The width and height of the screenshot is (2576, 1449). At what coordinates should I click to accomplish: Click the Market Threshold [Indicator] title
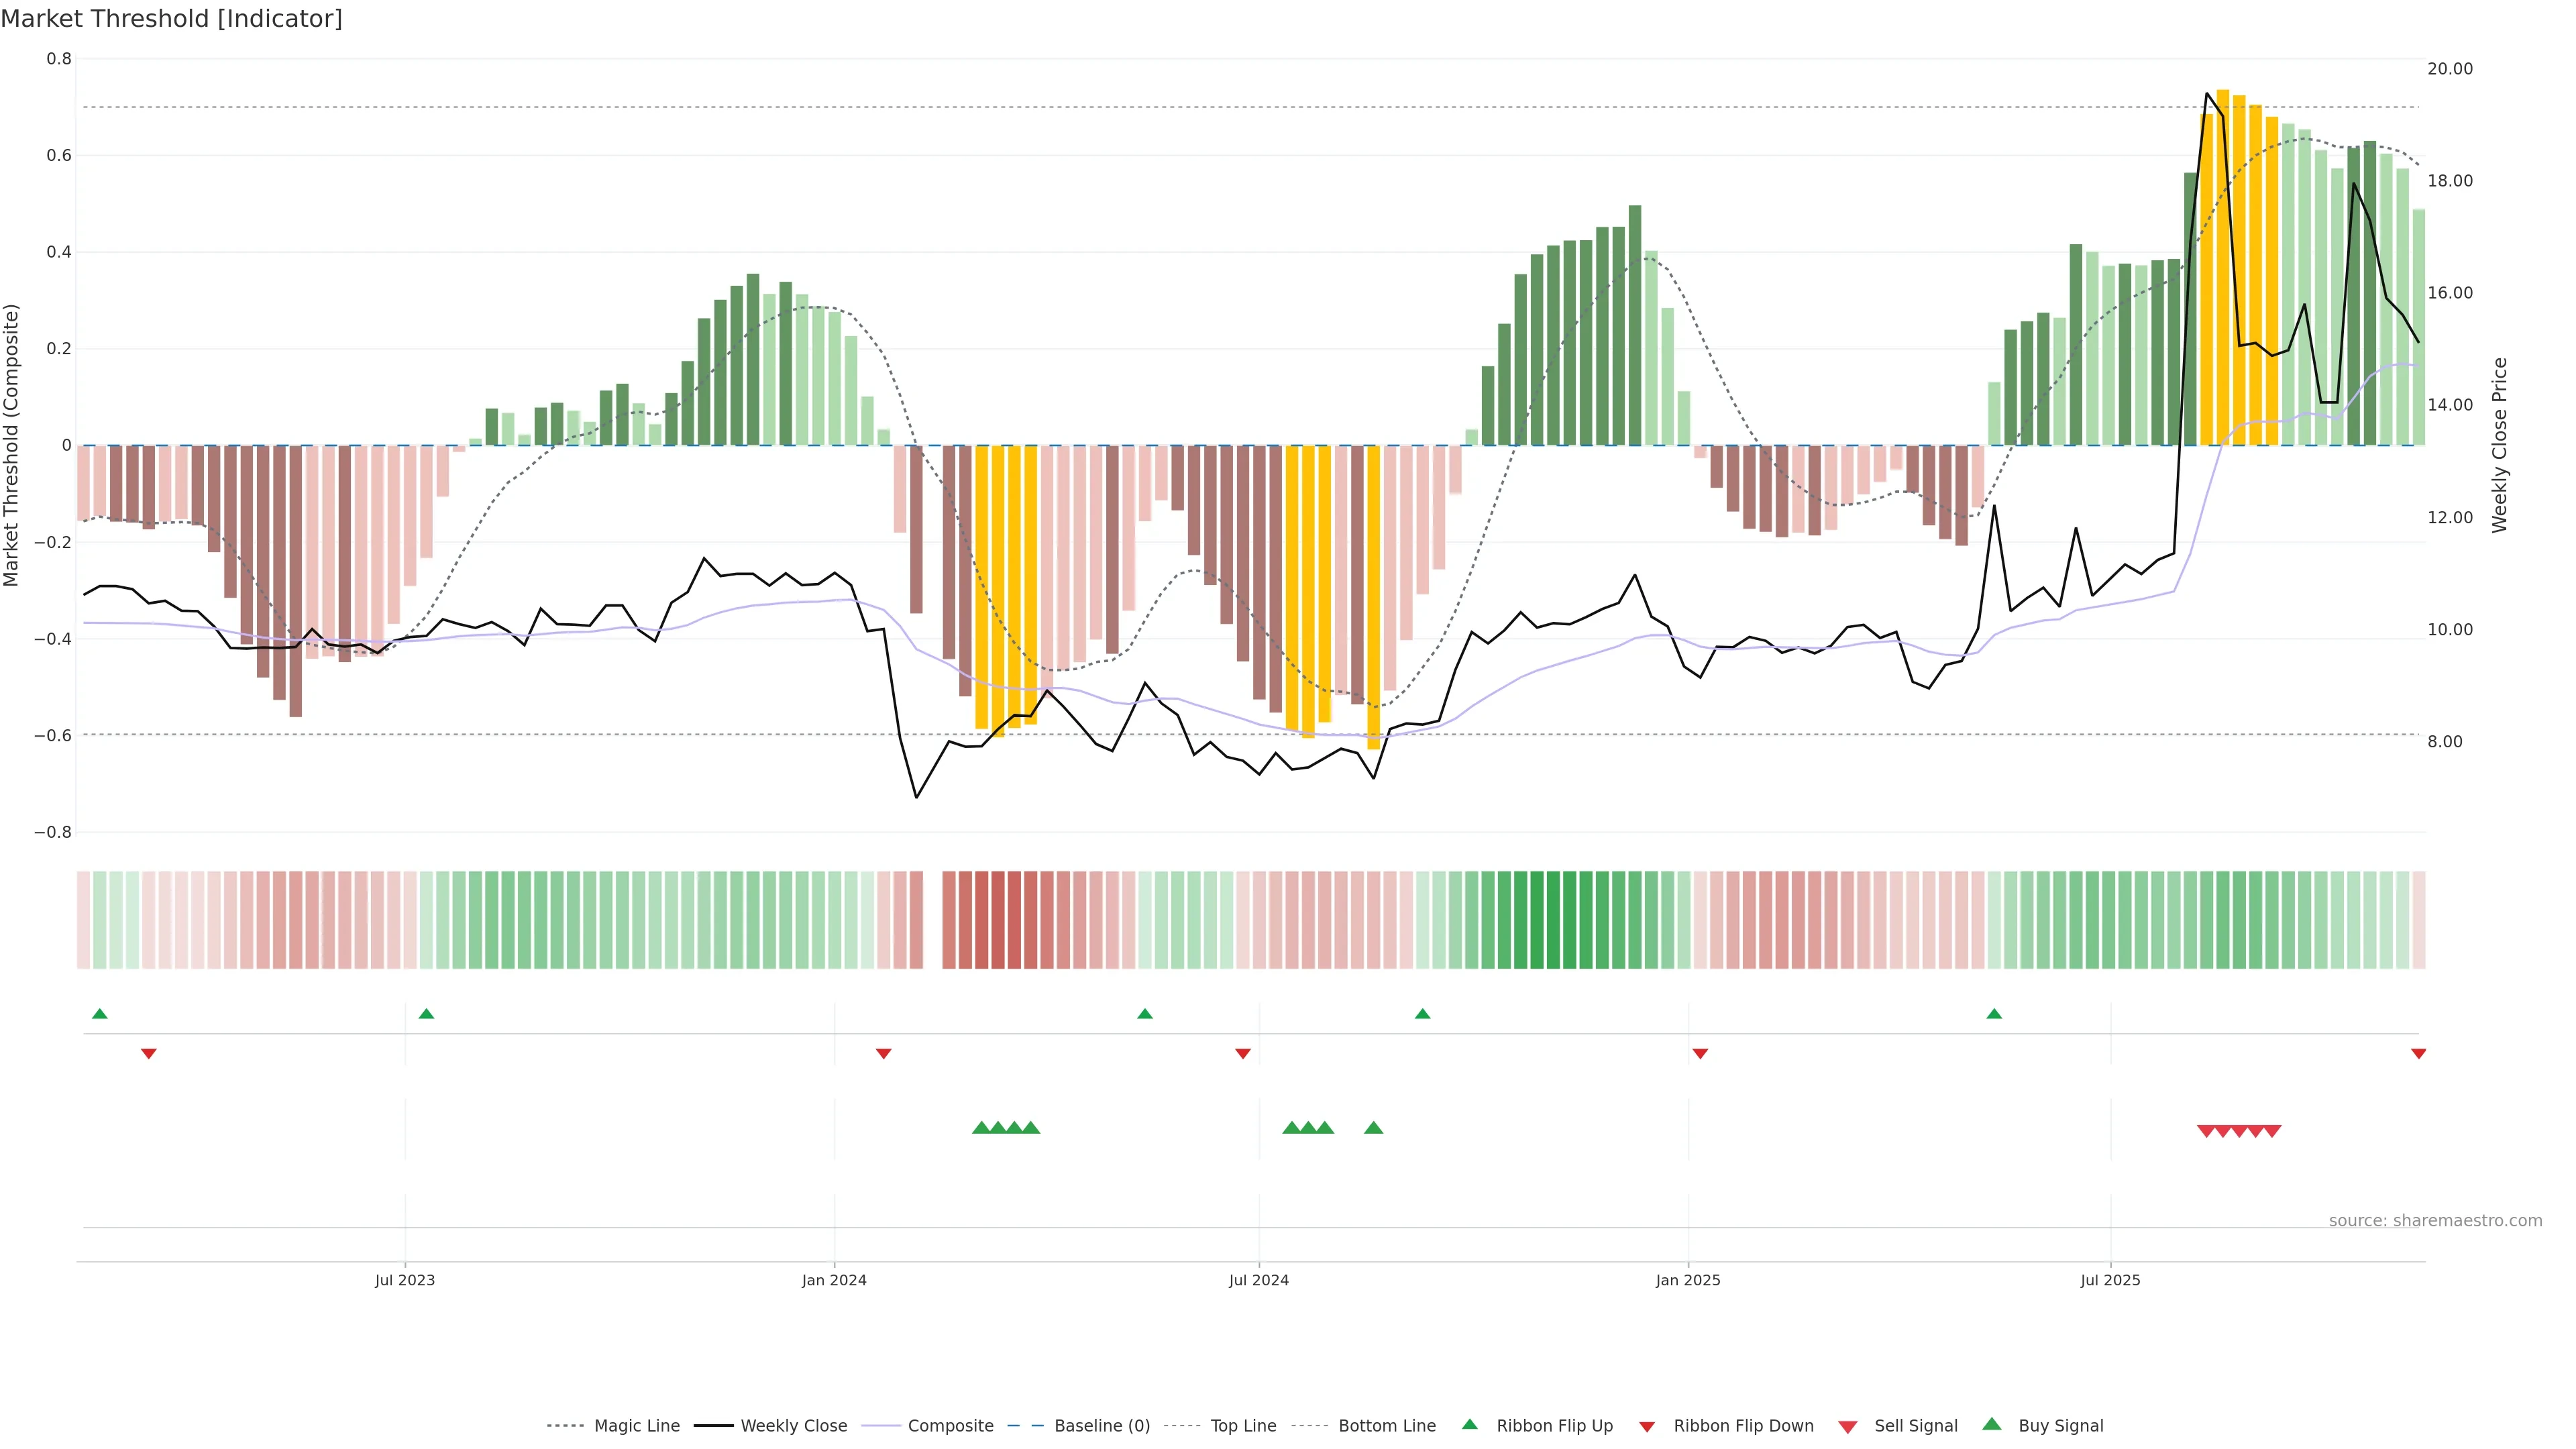(x=171, y=19)
